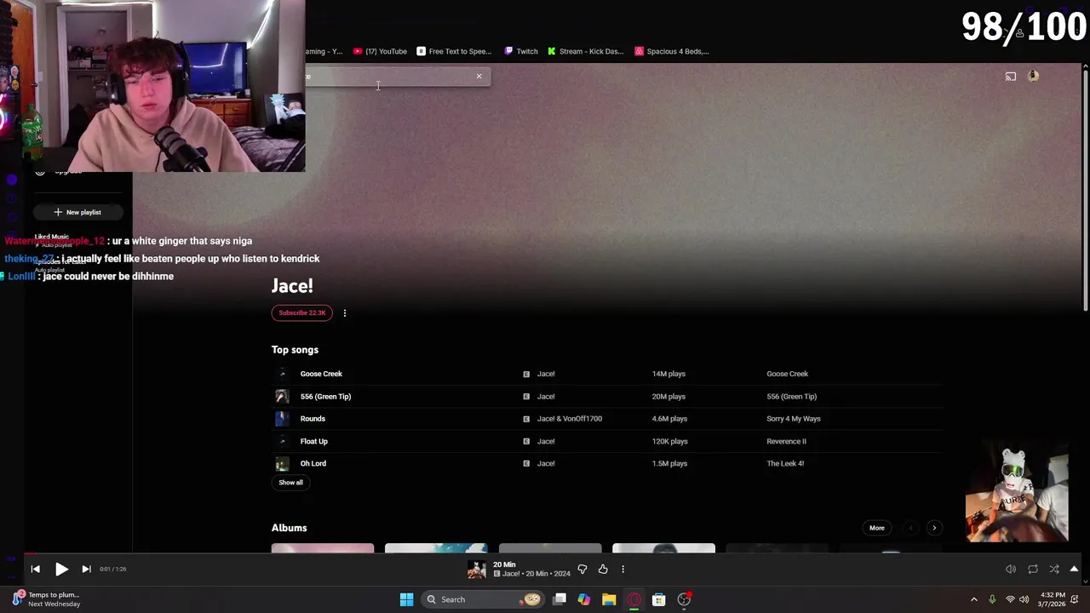Open the album Sorry 4 My Ways
This screenshot has width=1090, height=613.
[x=793, y=419]
